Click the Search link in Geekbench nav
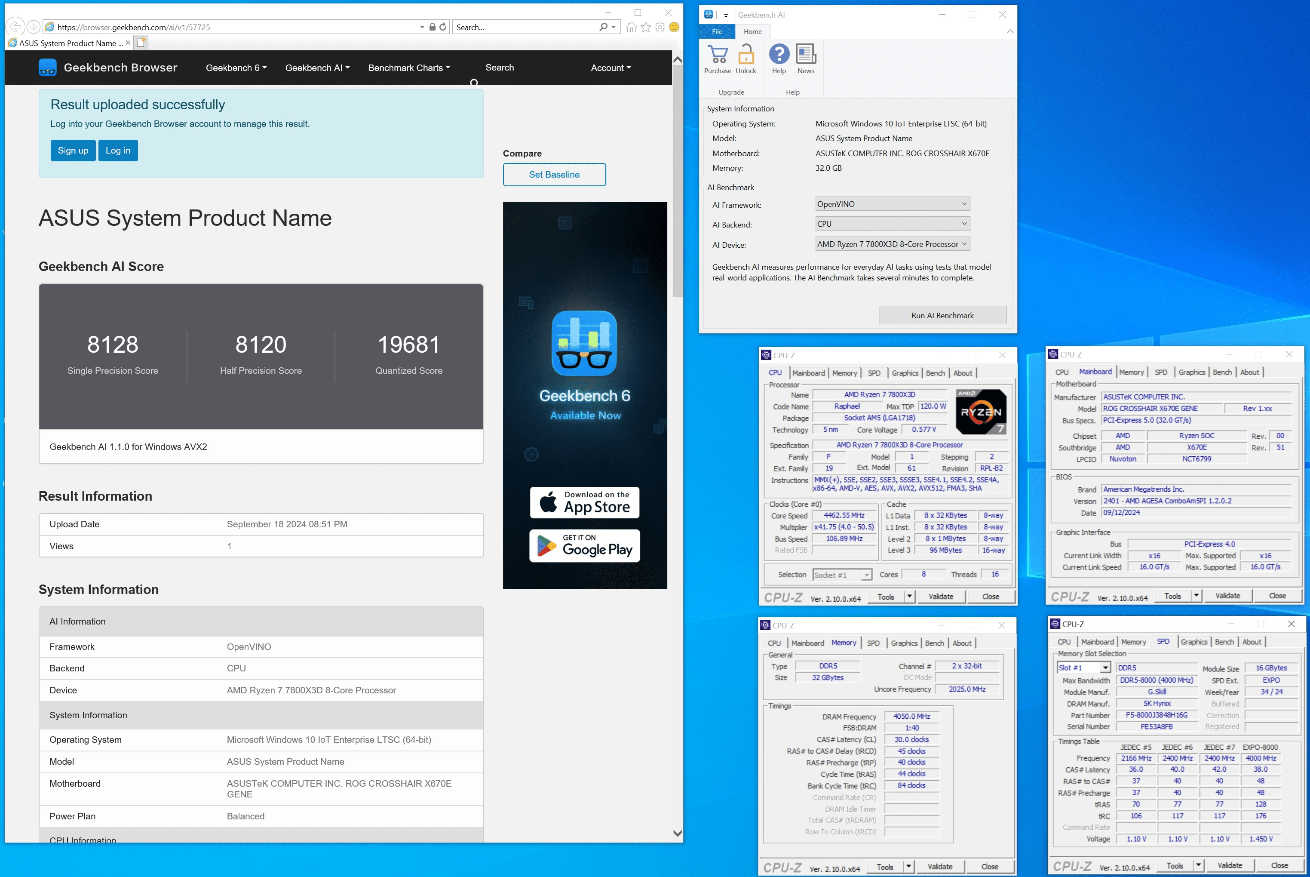The image size is (1310, 877). tap(499, 67)
